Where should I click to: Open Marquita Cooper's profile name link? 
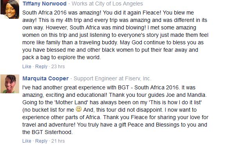(x=45, y=78)
